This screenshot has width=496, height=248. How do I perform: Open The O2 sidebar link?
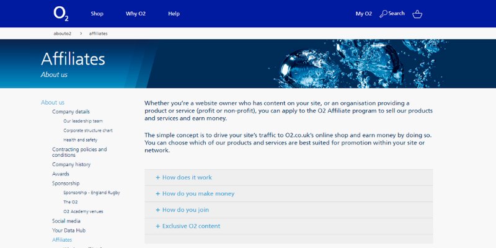[x=70, y=202]
